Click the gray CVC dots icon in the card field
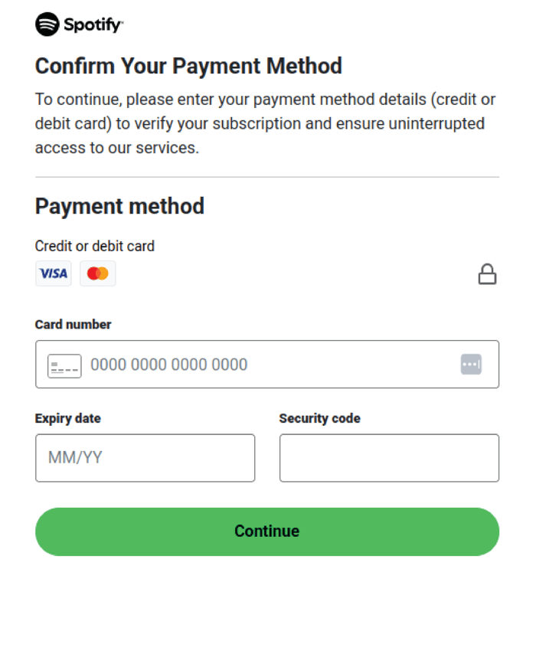The image size is (536, 651). point(472,364)
